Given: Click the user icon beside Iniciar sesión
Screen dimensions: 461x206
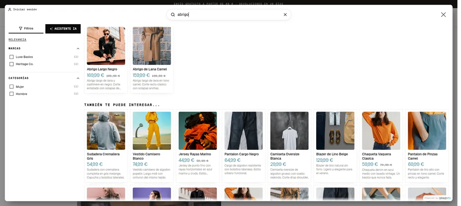Looking at the screenshot, I should click(x=10, y=9).
